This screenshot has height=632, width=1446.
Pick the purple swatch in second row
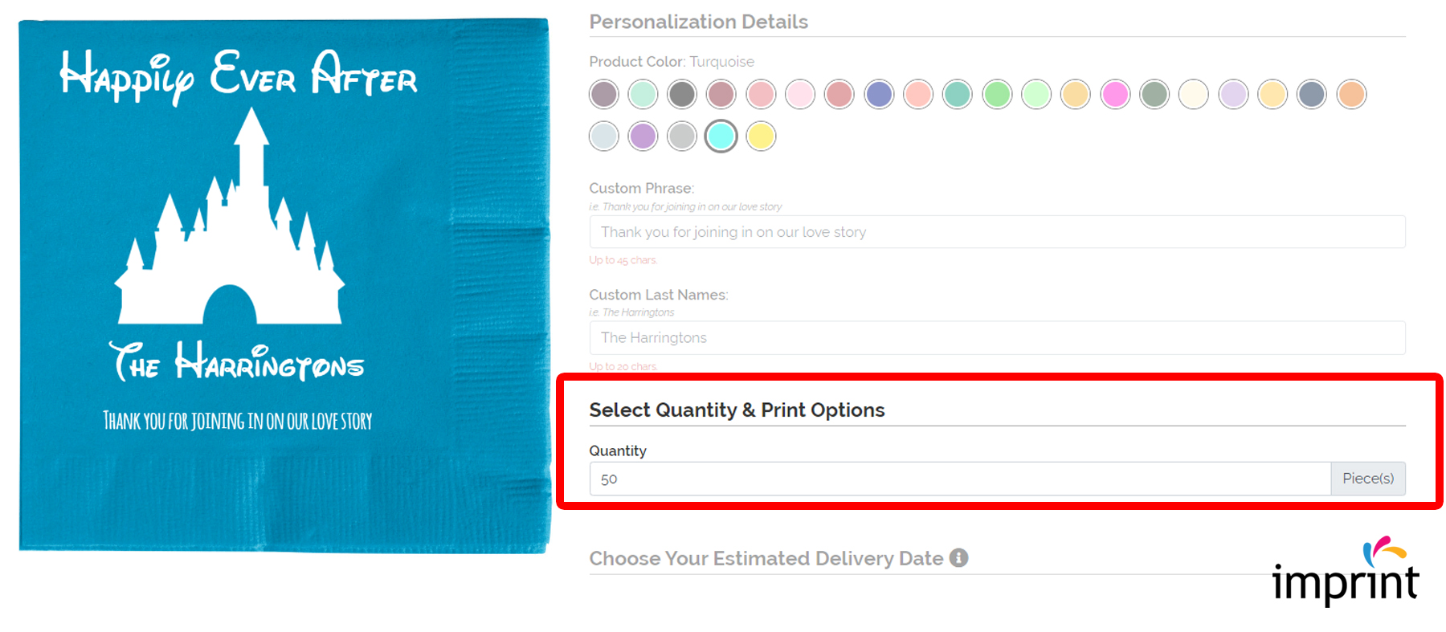click(643, 137)
